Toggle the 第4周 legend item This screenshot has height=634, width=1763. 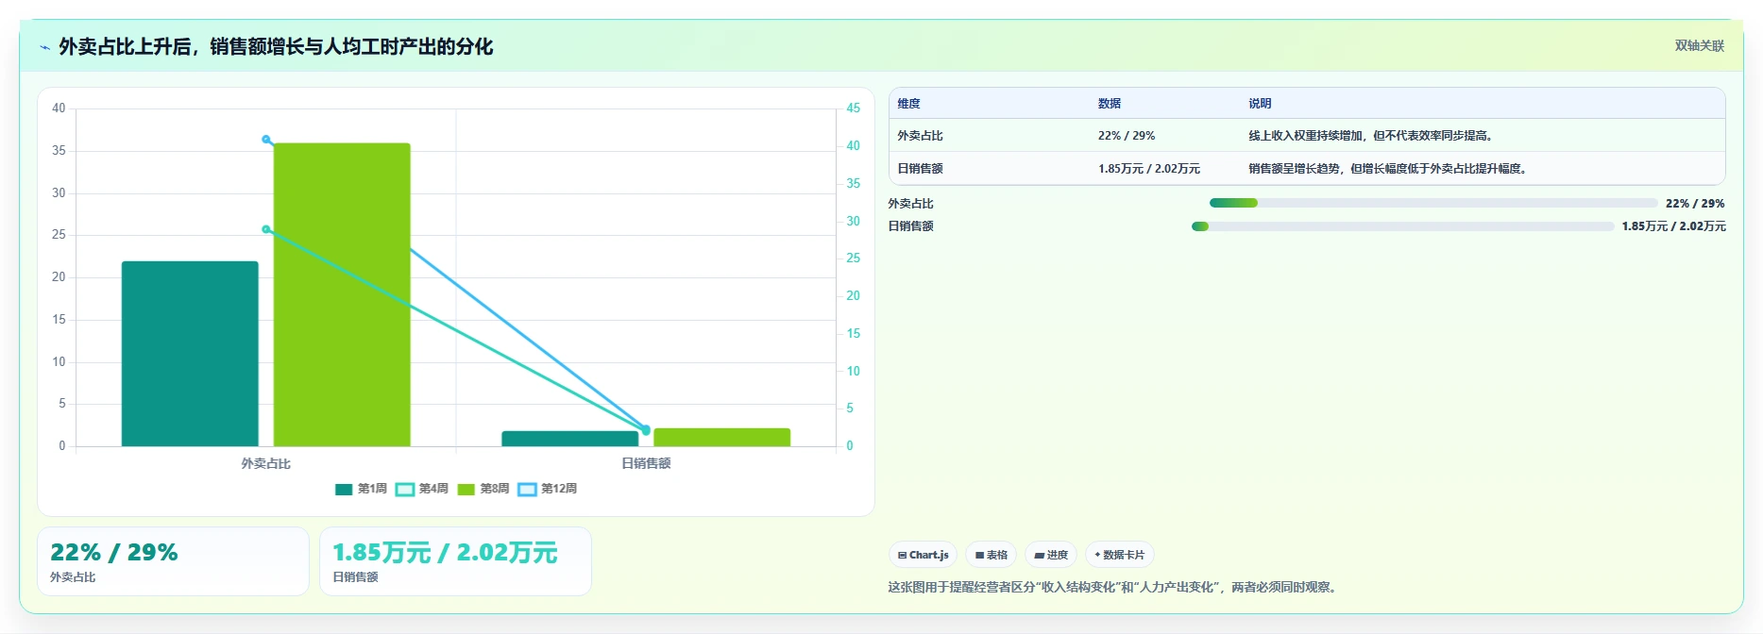coord(422,489)
